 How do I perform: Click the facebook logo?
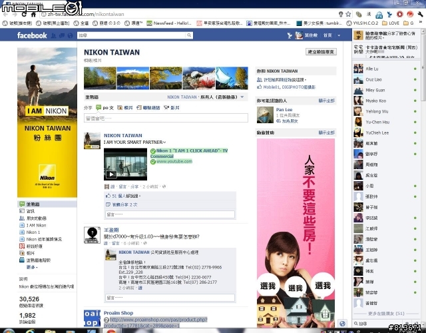click(x=32, y=35)
